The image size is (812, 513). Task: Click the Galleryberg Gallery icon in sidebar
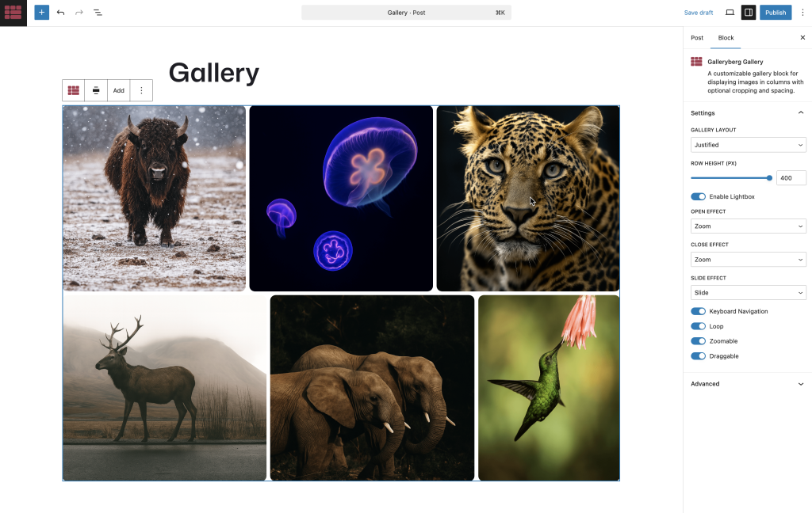point(696,62)
